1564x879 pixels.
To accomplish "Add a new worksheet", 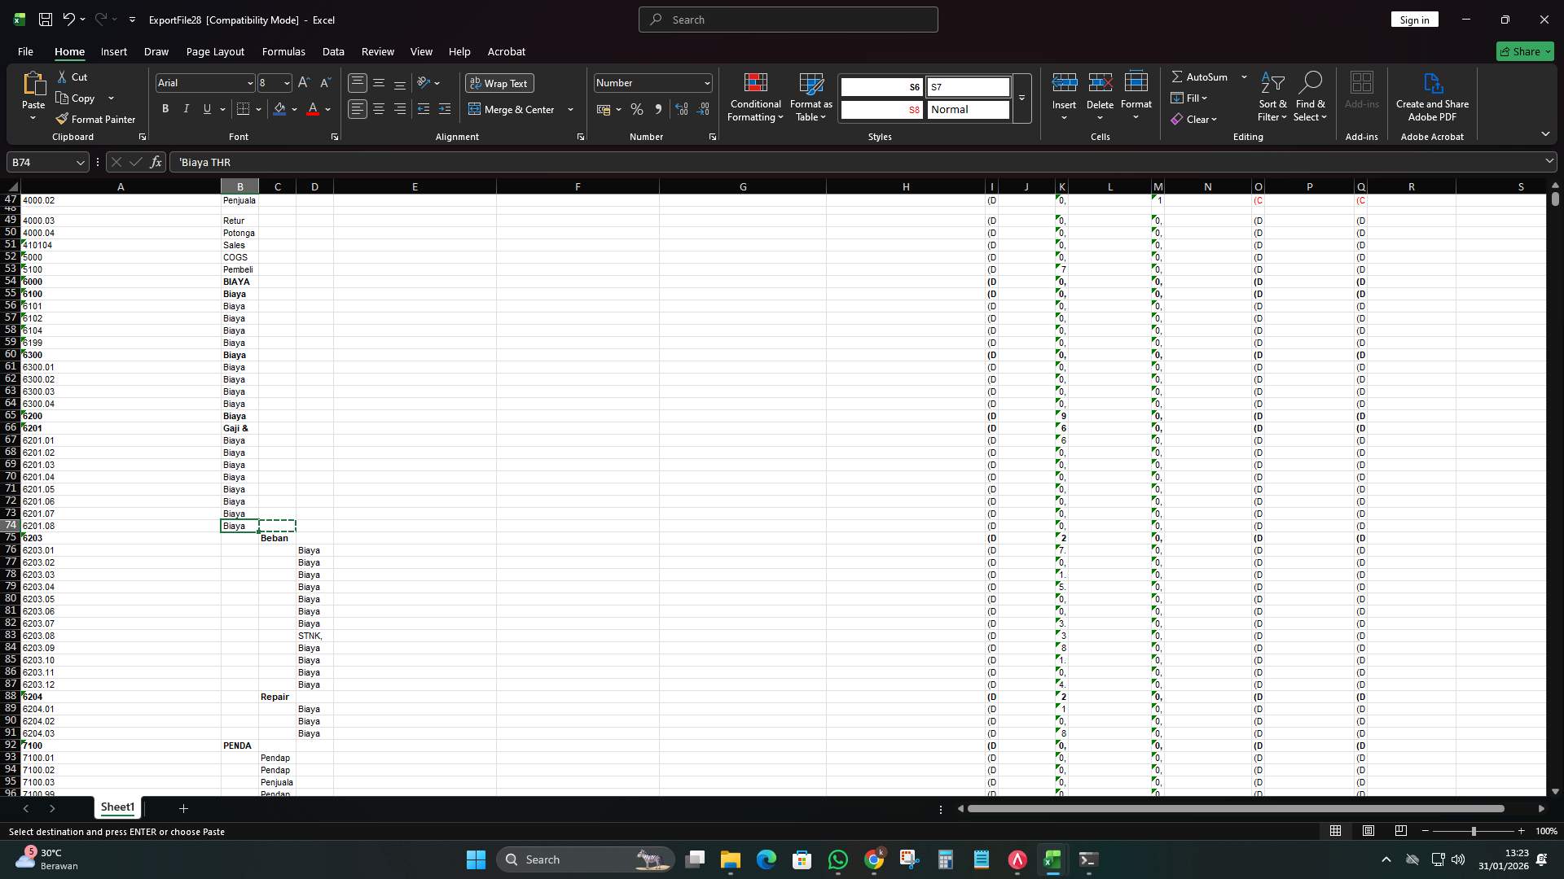I will point(183,808).
